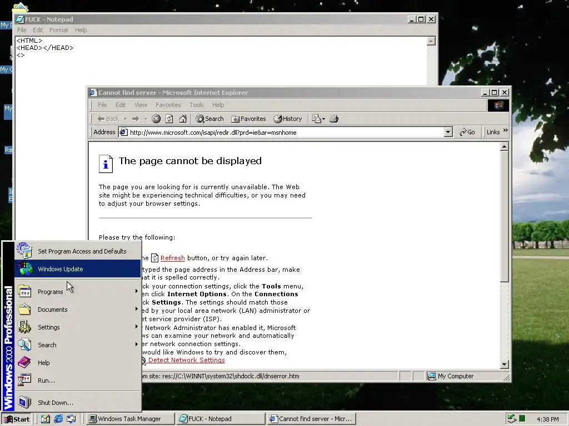
Task: Click Notepad scrollbar up arrow
Action: pos(431,41)
